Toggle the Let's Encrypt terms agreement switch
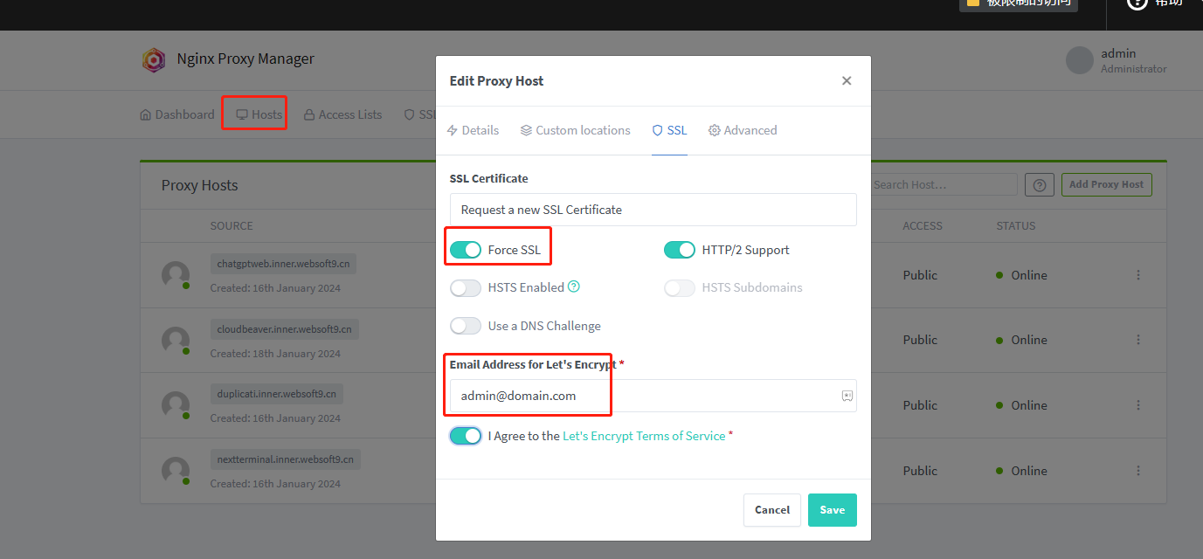This screenshot has height=559, width=1203. click(466, 436)
